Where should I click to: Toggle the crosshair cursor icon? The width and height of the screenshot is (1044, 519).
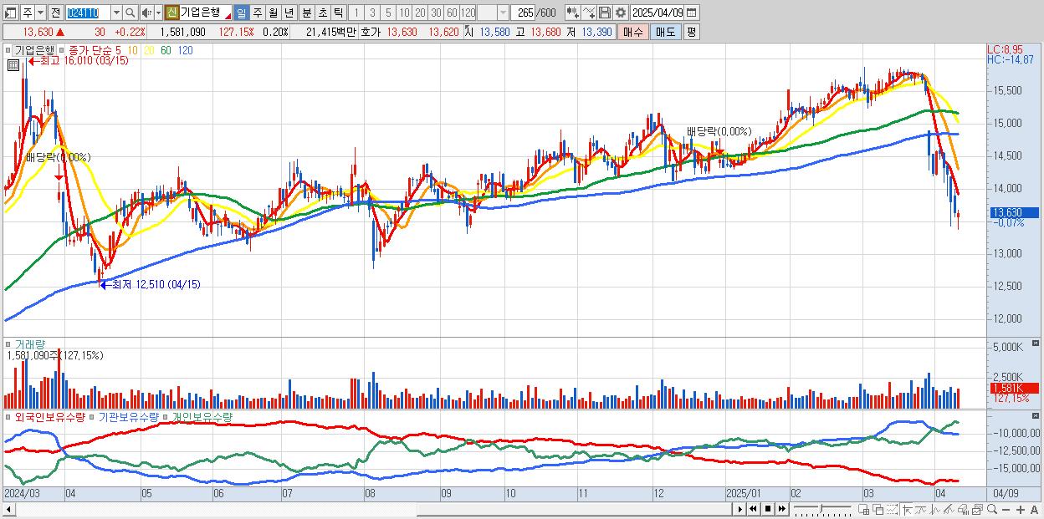[x=907, y=509]
